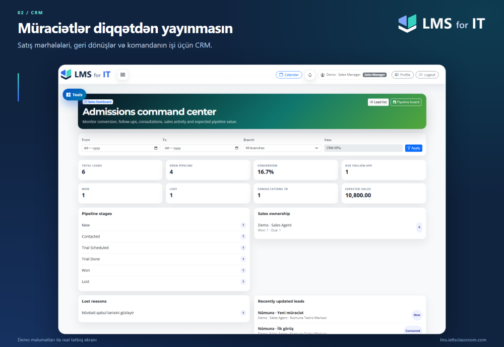
Task: Click the Sales Dashboard badge
Action: click(x=98, y=101)
